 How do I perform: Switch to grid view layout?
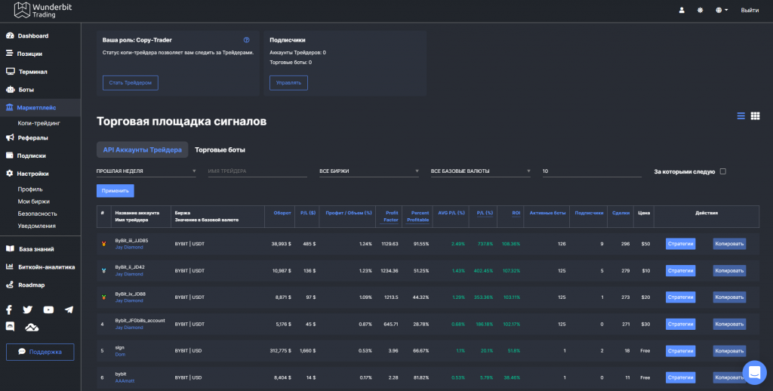[x=755, y=116]
